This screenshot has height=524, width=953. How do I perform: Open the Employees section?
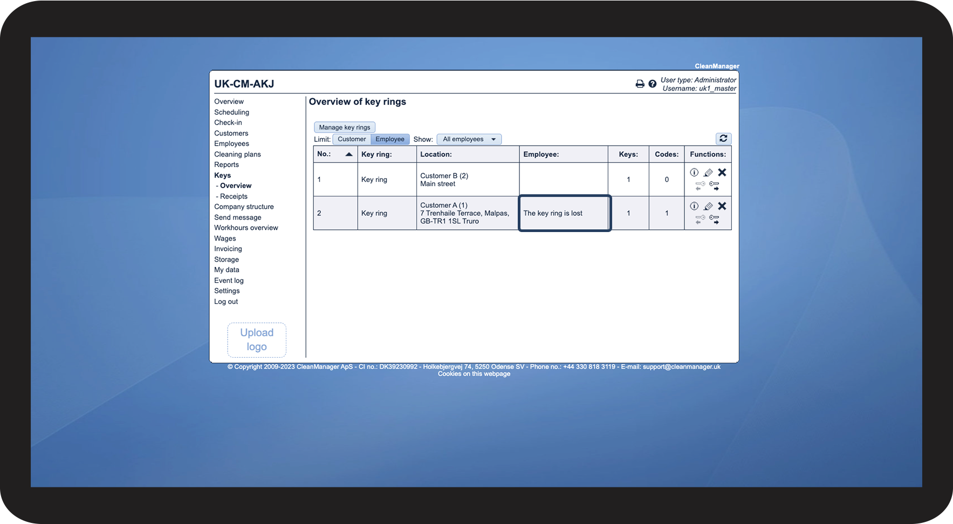point(231,144)
